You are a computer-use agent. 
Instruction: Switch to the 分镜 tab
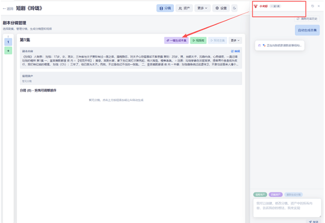click(165, 8)
